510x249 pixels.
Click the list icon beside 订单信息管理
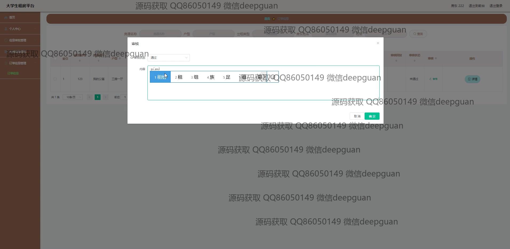point(6,63)
